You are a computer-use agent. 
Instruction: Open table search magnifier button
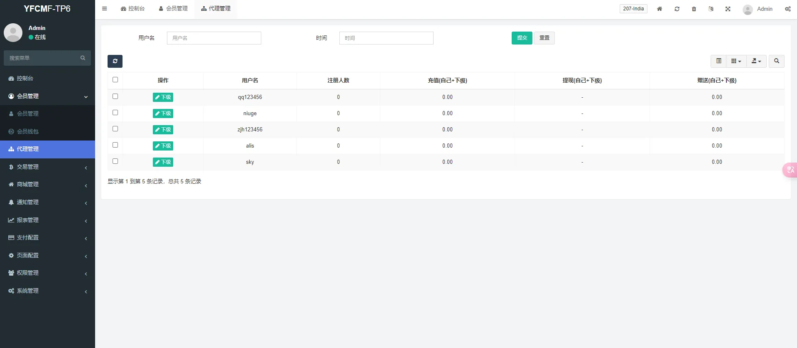click(776, 61)
